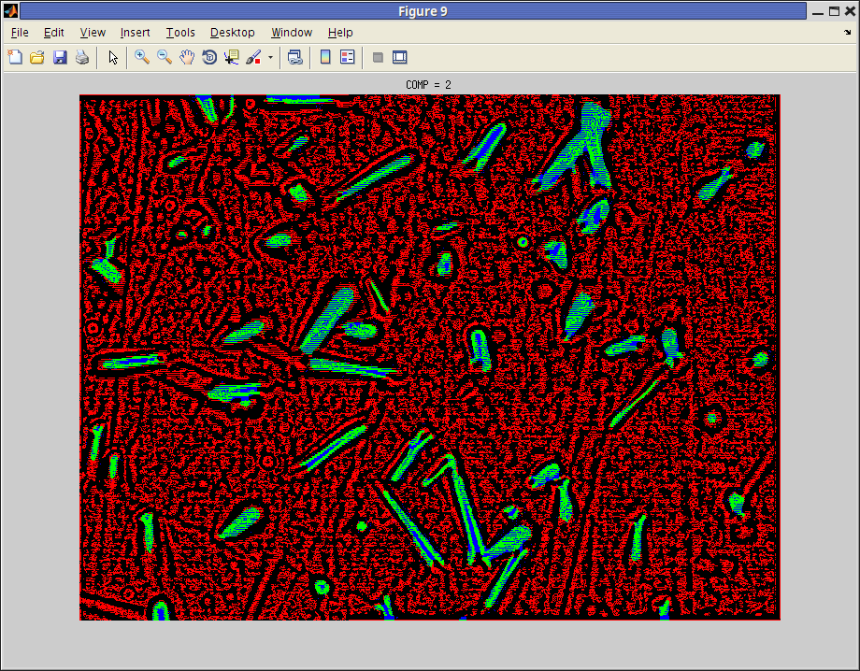Image resolution: width=860 pixels, height=671 pixels.
Task: Enable the Rotate 3D tool
Action: pyautogui.click(x=209, y=57)
